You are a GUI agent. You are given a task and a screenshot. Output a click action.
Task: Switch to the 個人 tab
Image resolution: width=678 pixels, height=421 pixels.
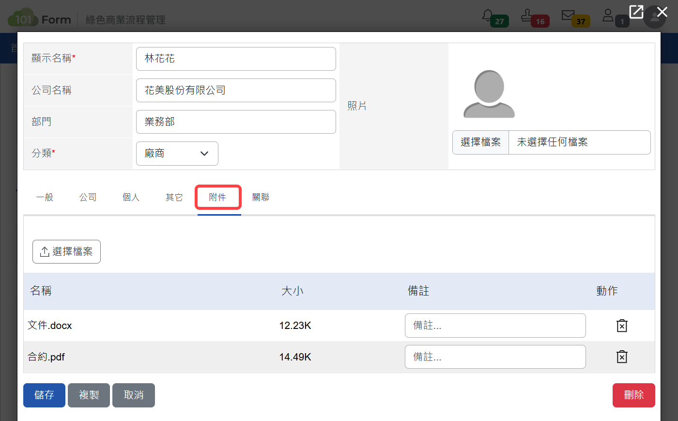tap(131, 197)
